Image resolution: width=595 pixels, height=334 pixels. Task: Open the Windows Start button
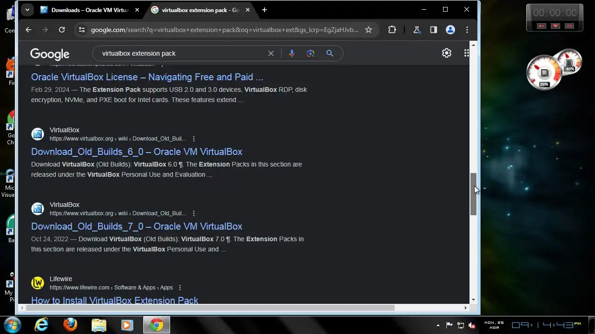(13, 324)
